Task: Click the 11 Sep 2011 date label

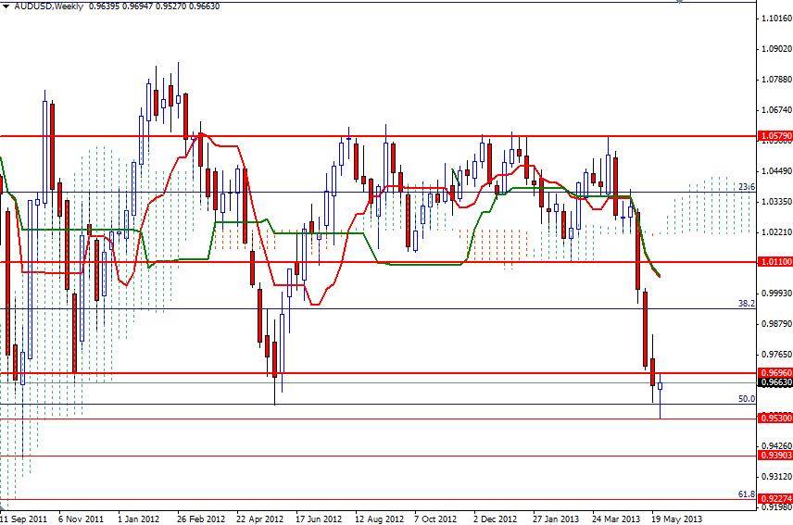Action: pyautogui.click(x=24, y=519)
